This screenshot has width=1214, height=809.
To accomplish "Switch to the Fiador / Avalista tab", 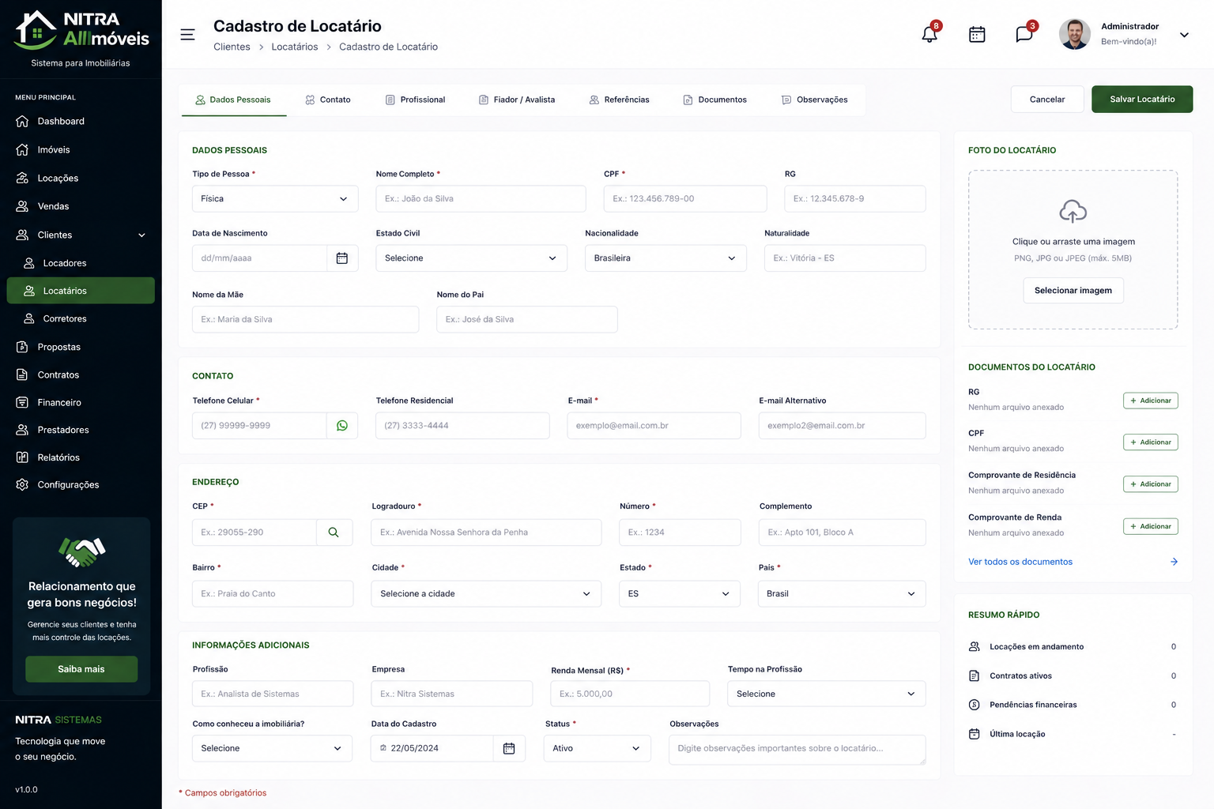I will click(517, 100).
